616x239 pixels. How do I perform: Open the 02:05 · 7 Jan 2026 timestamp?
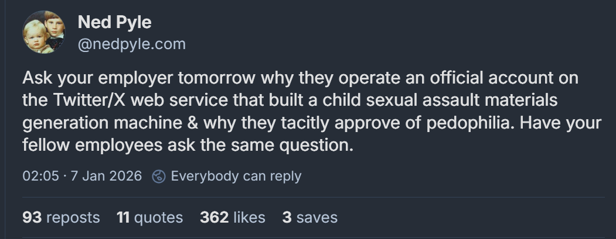pos(82,176)
